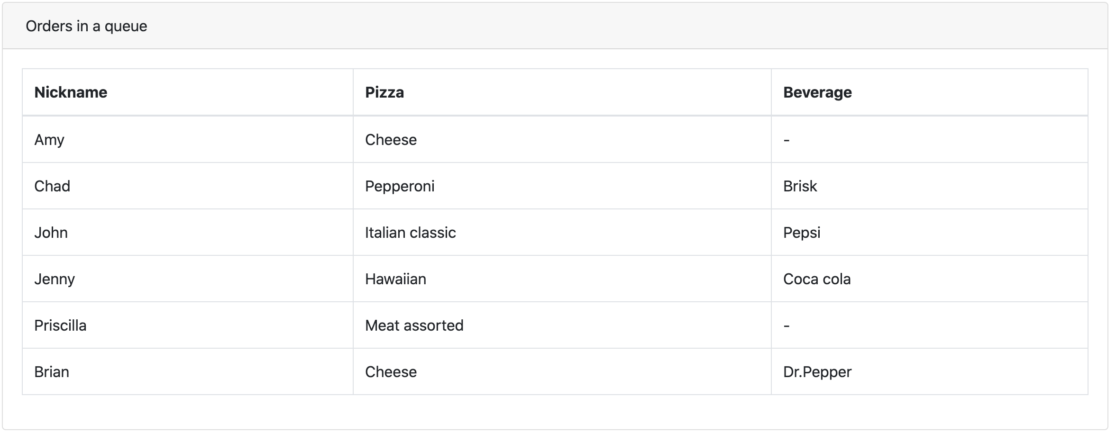Click the Nickname column header

71,92
